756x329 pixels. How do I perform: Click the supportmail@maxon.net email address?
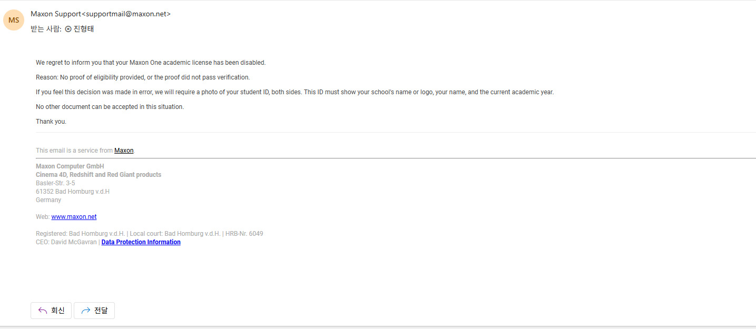pos(126,14)
